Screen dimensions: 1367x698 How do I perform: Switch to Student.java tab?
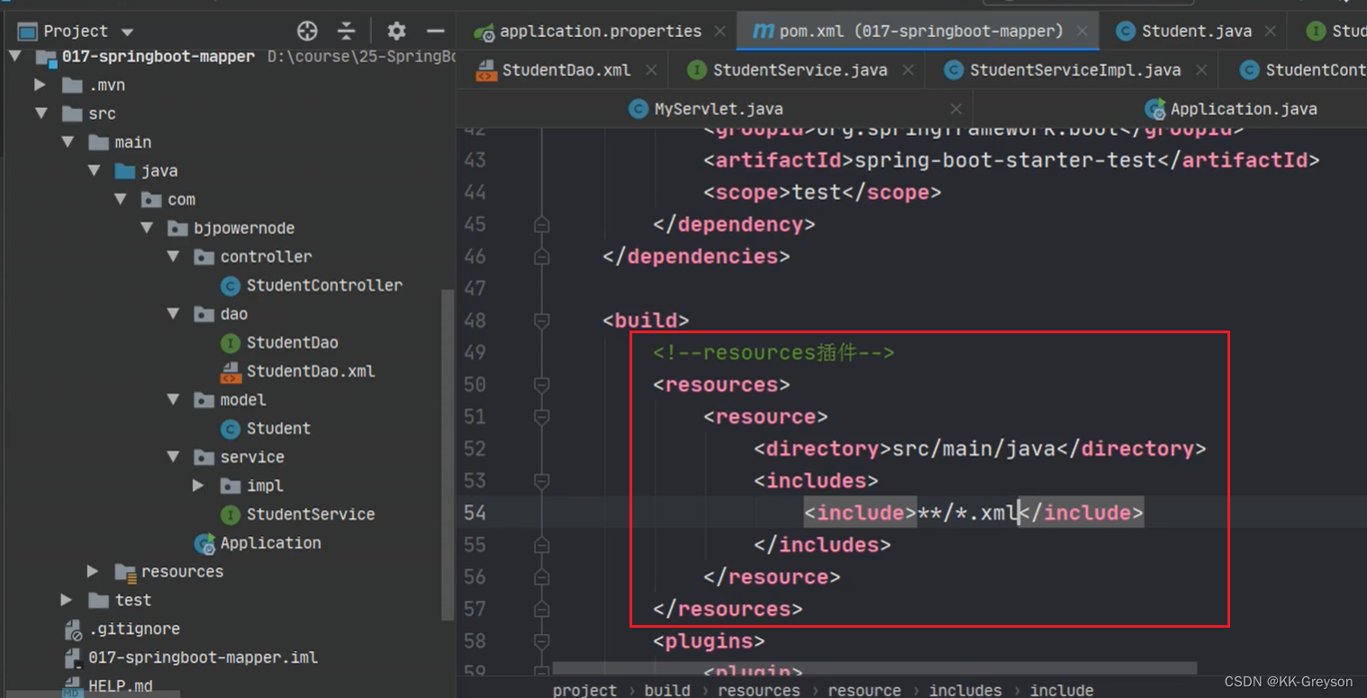(x=1197, y=31)
